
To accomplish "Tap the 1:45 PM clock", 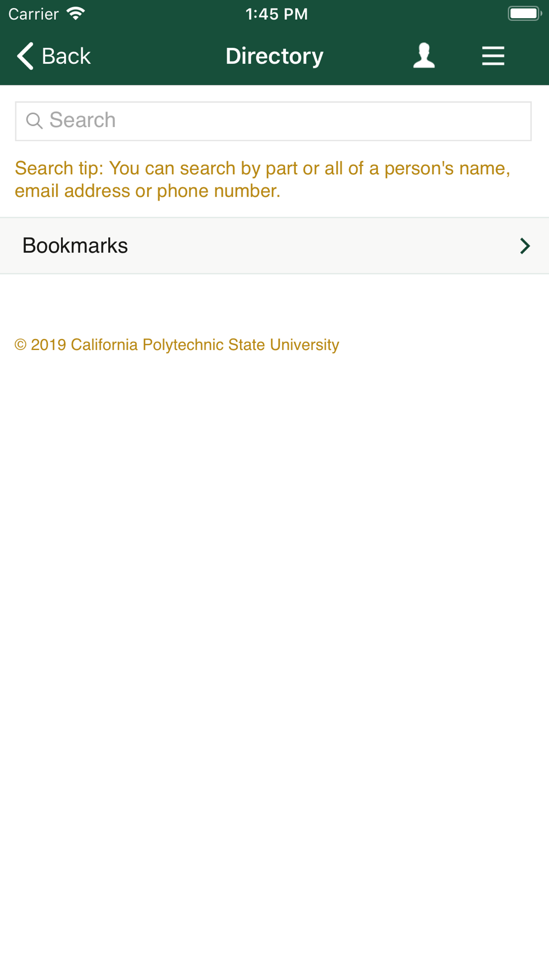I will [277, 14].
